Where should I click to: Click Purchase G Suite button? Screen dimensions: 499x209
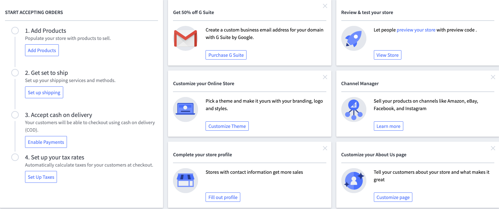(x=226, y=55)
